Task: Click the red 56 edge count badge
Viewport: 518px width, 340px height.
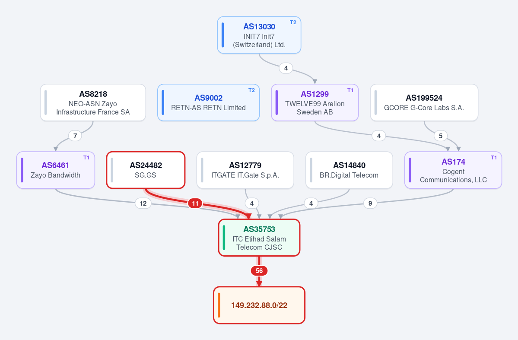Action: tap(259, 271)
